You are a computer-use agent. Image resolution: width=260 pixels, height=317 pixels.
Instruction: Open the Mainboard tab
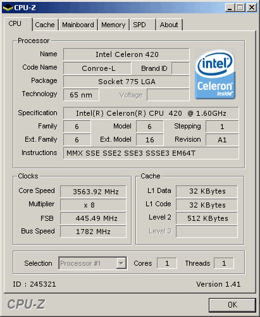[78, 25]
